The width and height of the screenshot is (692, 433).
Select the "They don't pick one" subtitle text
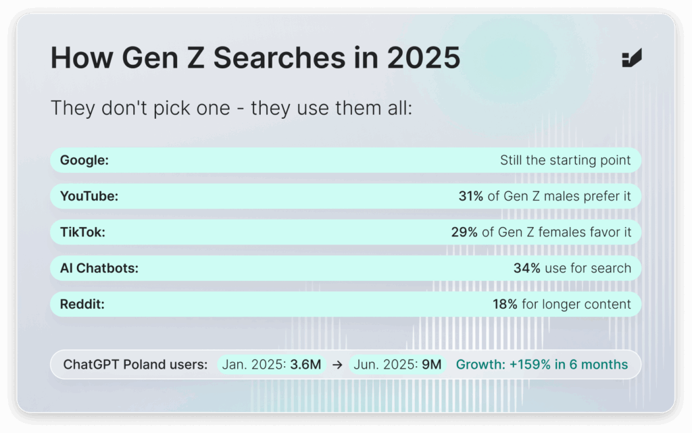coord(231,107)
